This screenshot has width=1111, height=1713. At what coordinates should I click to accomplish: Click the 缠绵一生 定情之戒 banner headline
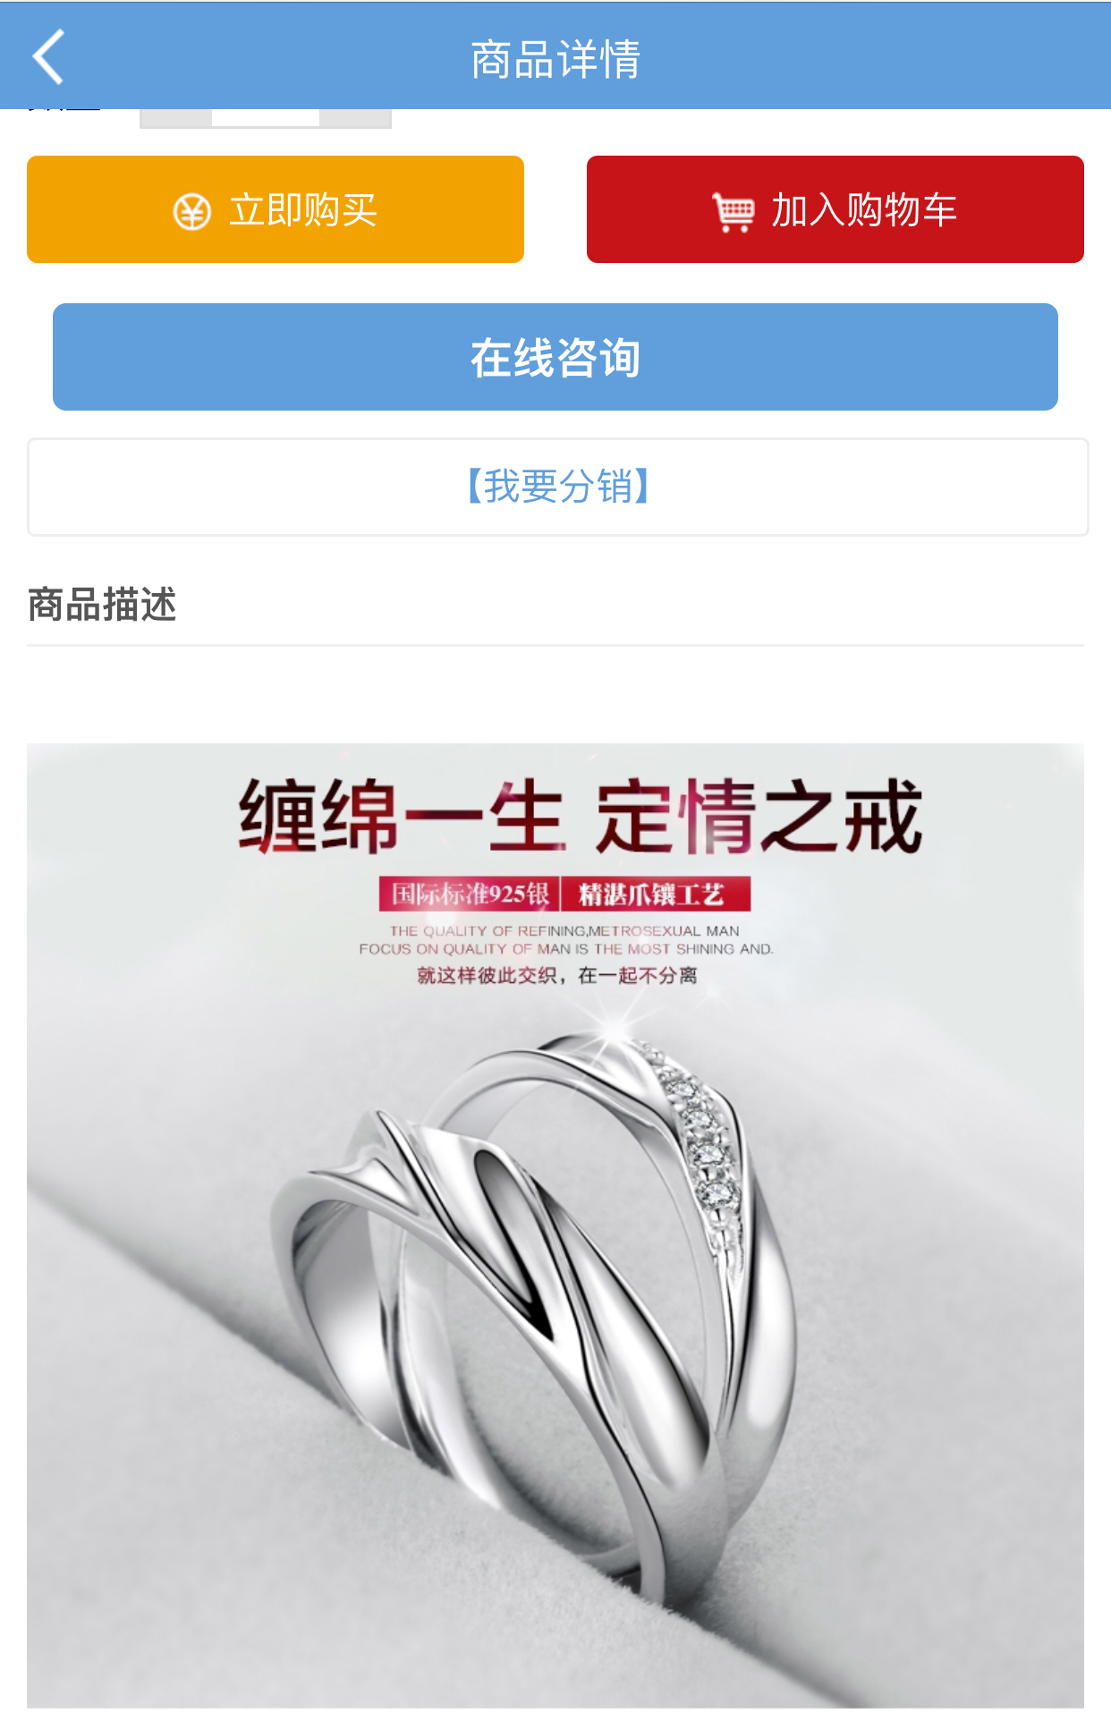580,816
